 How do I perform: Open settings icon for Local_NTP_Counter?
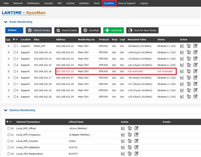pos(130,141)
